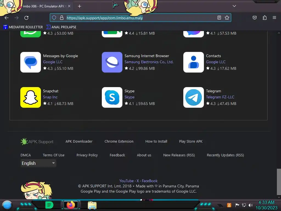281x211 pixels.
Task: Open the Samsung Internet Browser icon
Action: click(112, 62)
